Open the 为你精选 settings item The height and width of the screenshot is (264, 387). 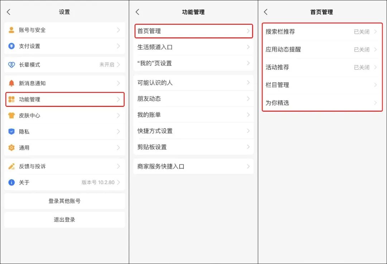321,103
